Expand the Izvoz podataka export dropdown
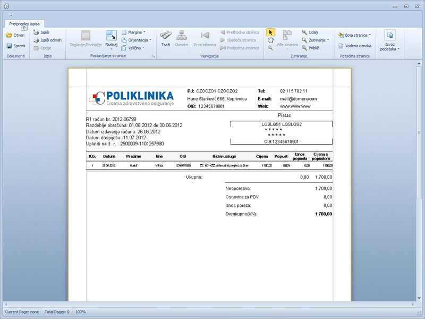The height and width of the screenshot is (319, 425). [390, 40]
